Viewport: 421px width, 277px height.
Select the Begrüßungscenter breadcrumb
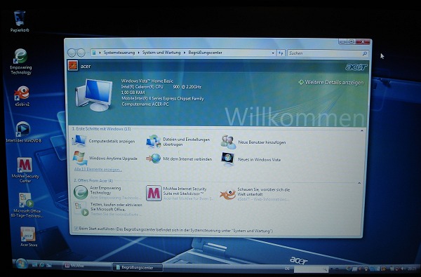pyautogui.click(x=205, y=53)
